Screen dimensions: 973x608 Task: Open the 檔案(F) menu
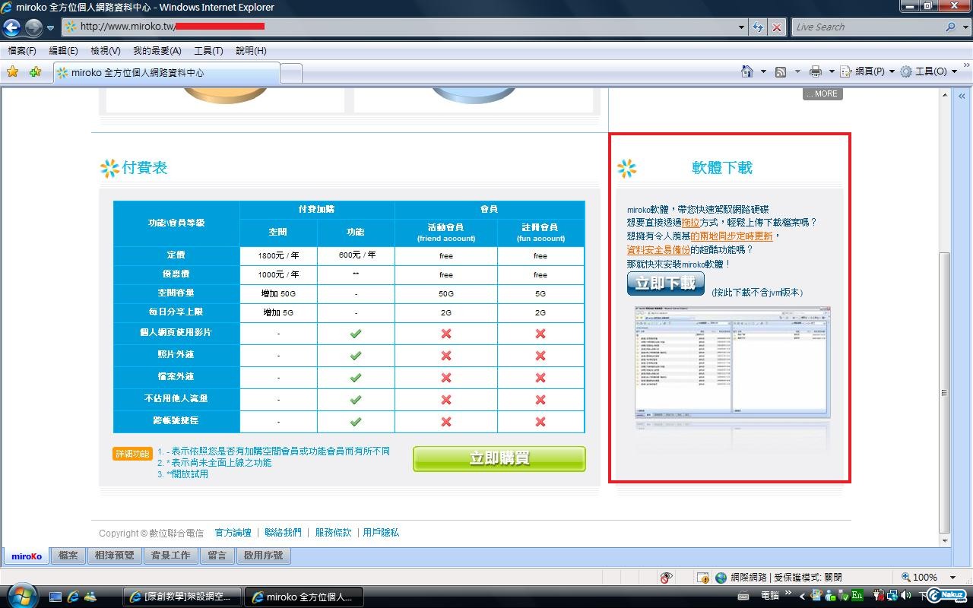point(22,51)
